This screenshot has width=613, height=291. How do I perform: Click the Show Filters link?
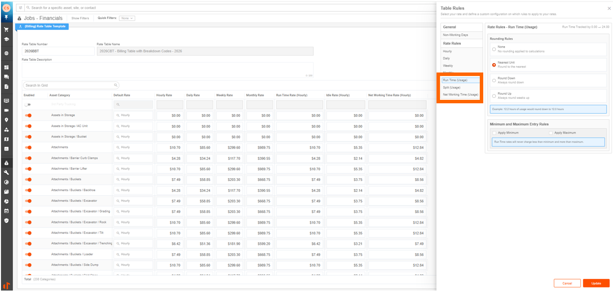click(x=81, y=18)
